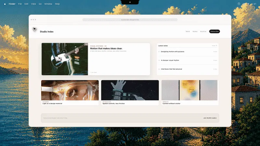Click the small icon in Latest notes header
The width and height of the screenshot is (260, 146).
tap(216, 46)
